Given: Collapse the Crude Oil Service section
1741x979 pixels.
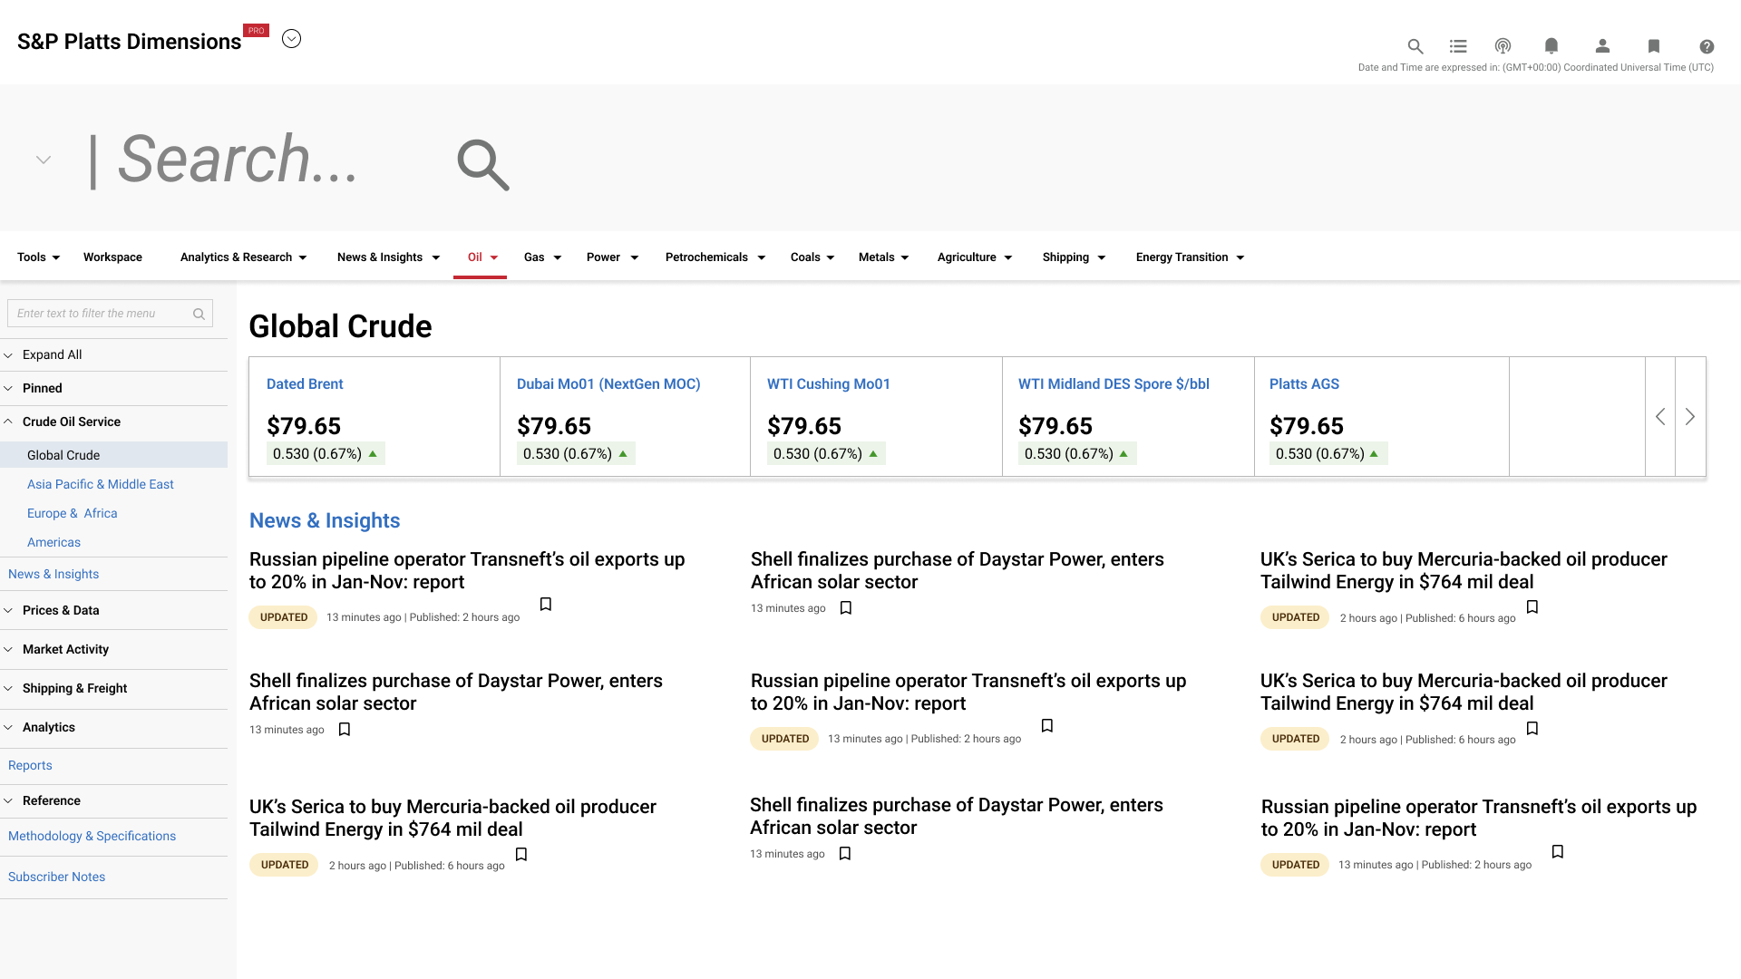Looking at the screenshot, I should 71,422.
